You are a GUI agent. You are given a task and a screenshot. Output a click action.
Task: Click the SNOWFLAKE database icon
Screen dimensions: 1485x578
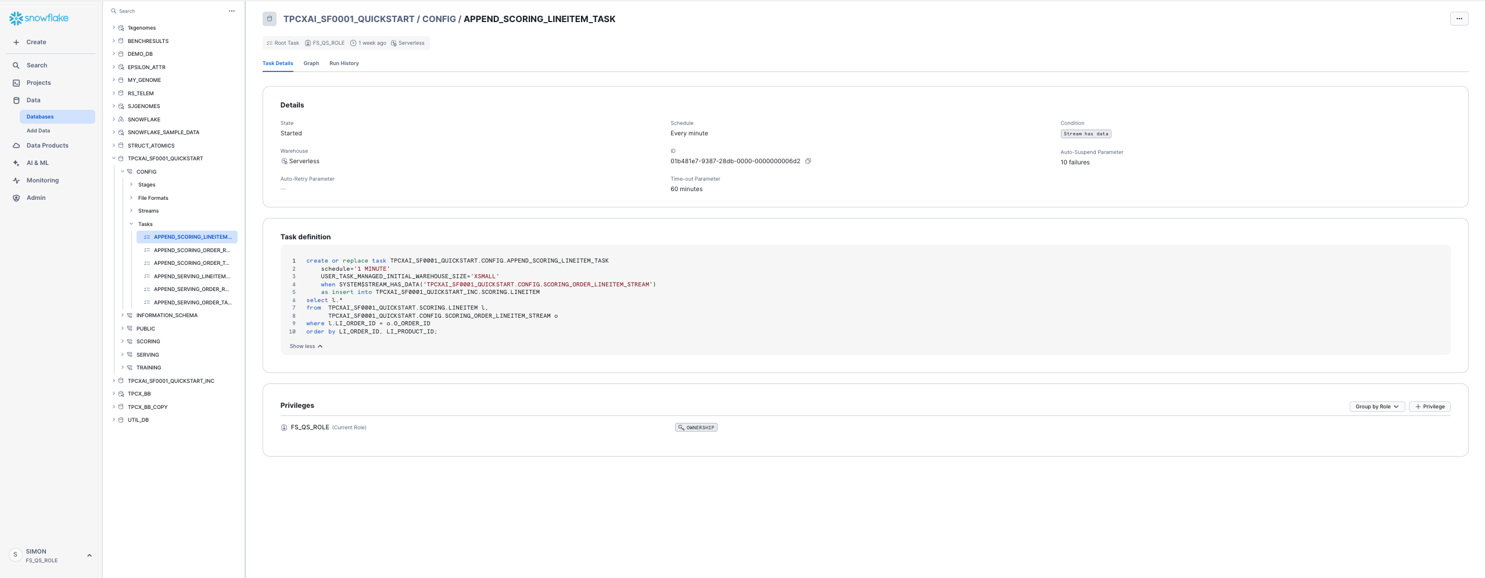(x=121, y=120)
